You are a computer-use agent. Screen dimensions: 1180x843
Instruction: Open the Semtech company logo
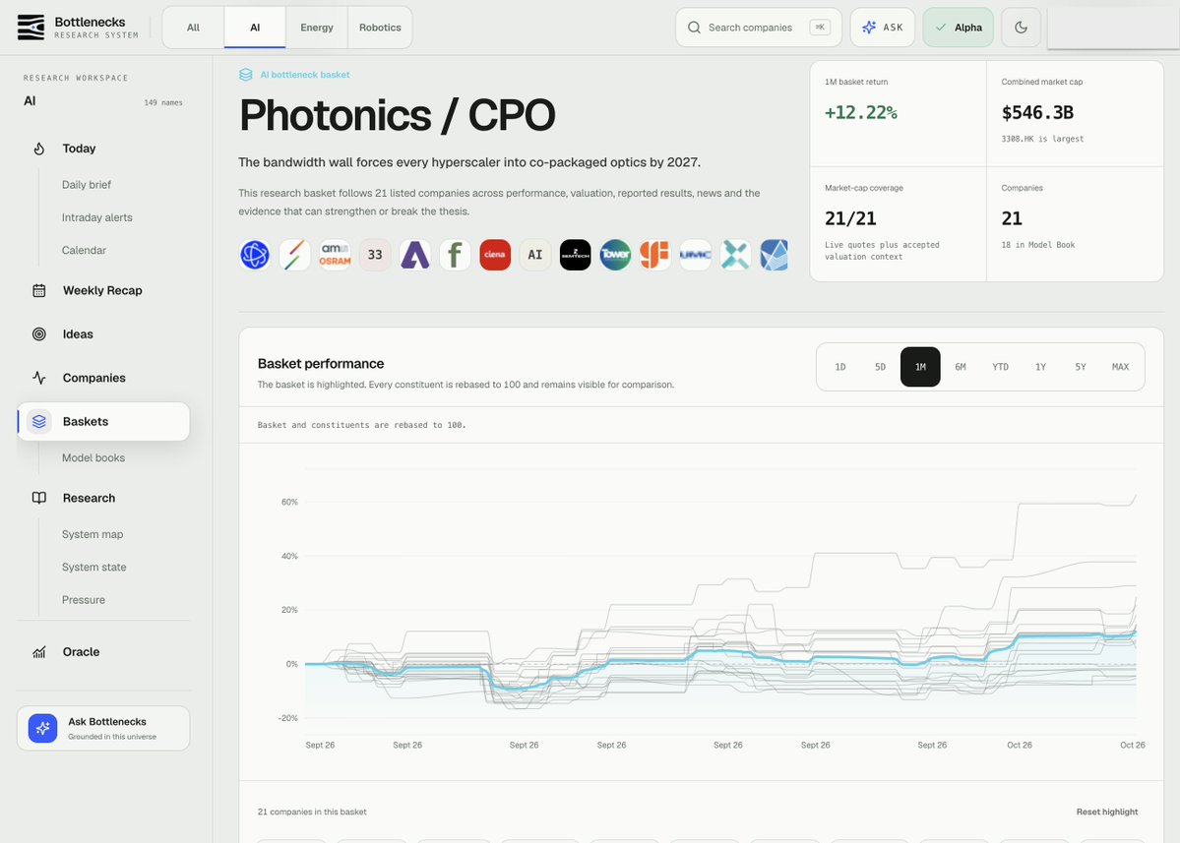point(575,255)
